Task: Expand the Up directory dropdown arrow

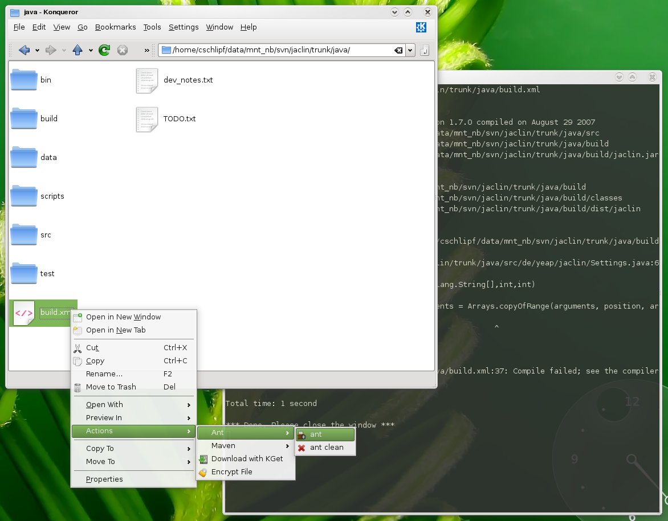Action: coord(90,51)
